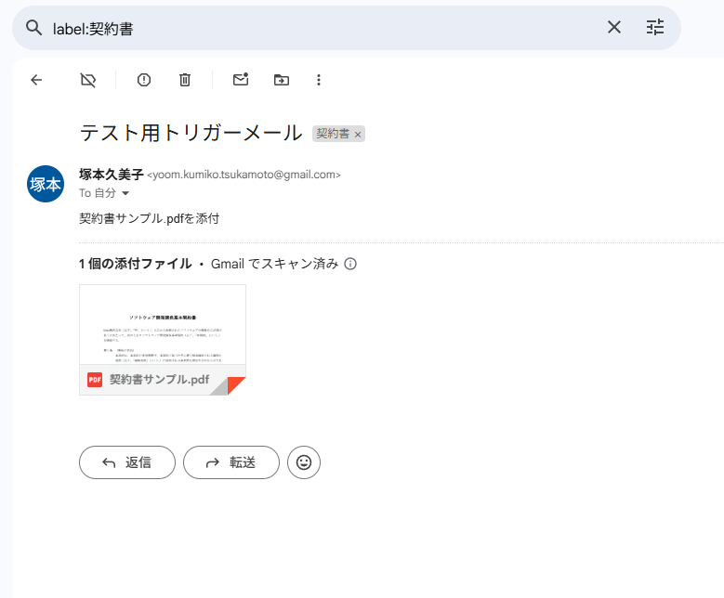Click sender name 塚本久美子
724x598 pixels.
pos(112,175)
